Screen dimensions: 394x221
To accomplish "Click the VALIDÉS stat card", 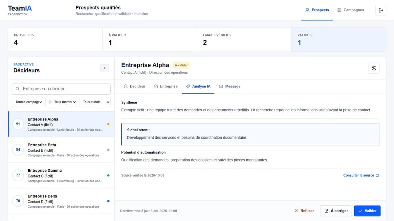I will 339,40.
